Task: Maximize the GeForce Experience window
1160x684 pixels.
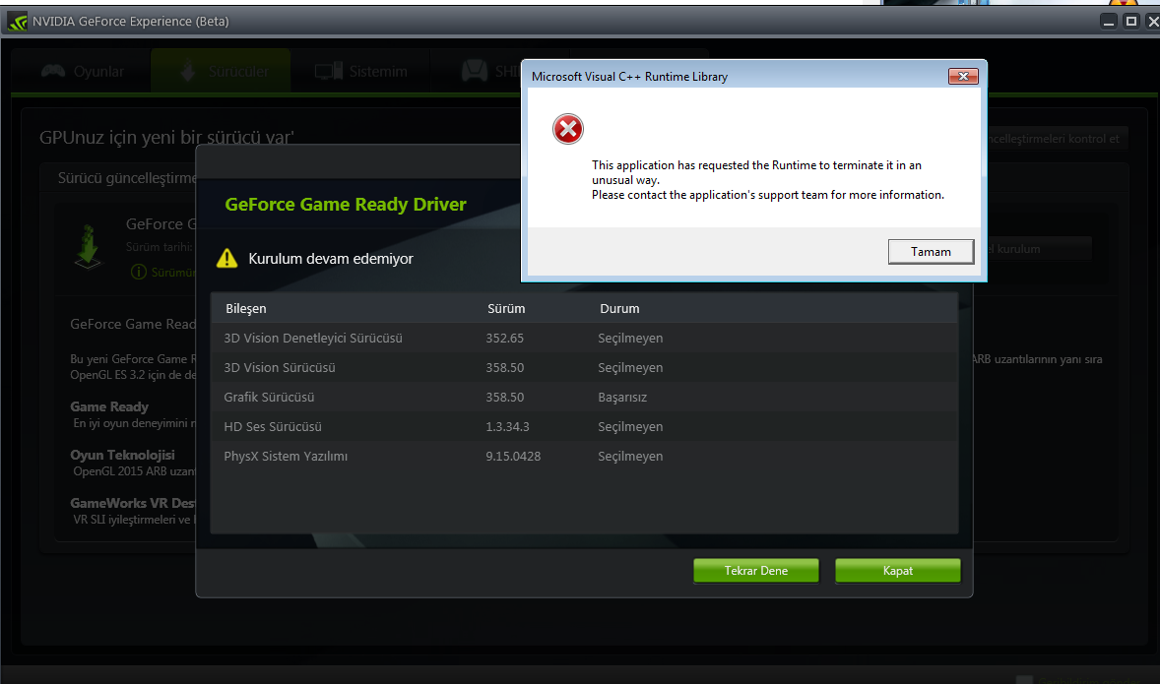Action: pos(1131,22)
